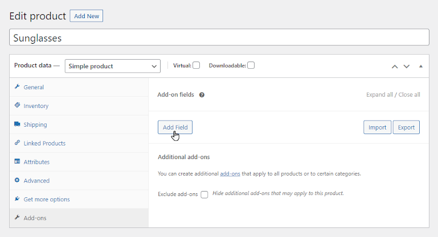Follow the add-ons hyperlink
The width and height of the screenshot is (438, 237).
pyautogui.click(x=230, y=174)
